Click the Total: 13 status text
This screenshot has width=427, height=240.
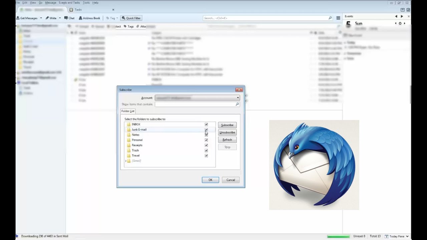(x=375, y=236)
